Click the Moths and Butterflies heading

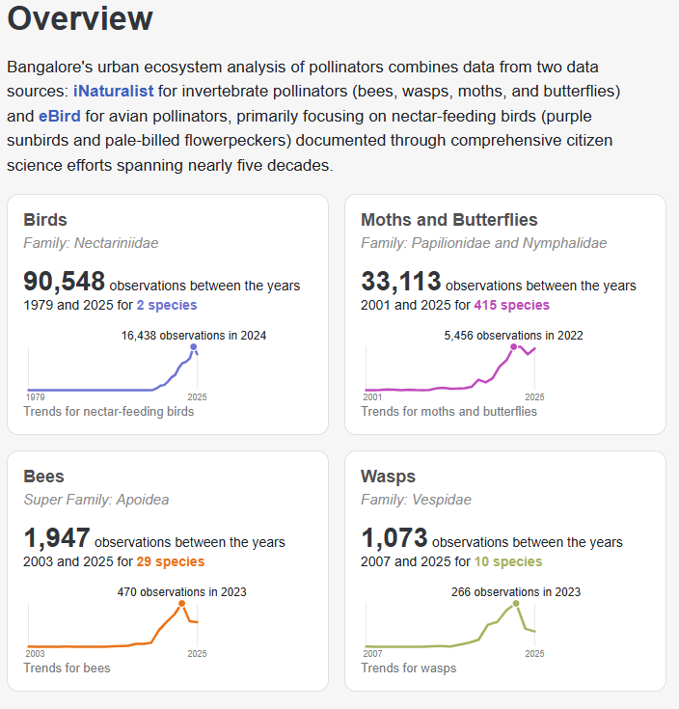[448, 220]
